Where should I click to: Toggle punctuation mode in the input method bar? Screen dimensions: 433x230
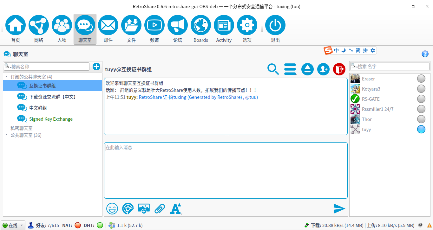pos(351,50)
